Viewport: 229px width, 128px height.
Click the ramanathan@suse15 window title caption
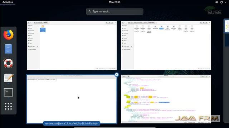click(x=72, y=123)
